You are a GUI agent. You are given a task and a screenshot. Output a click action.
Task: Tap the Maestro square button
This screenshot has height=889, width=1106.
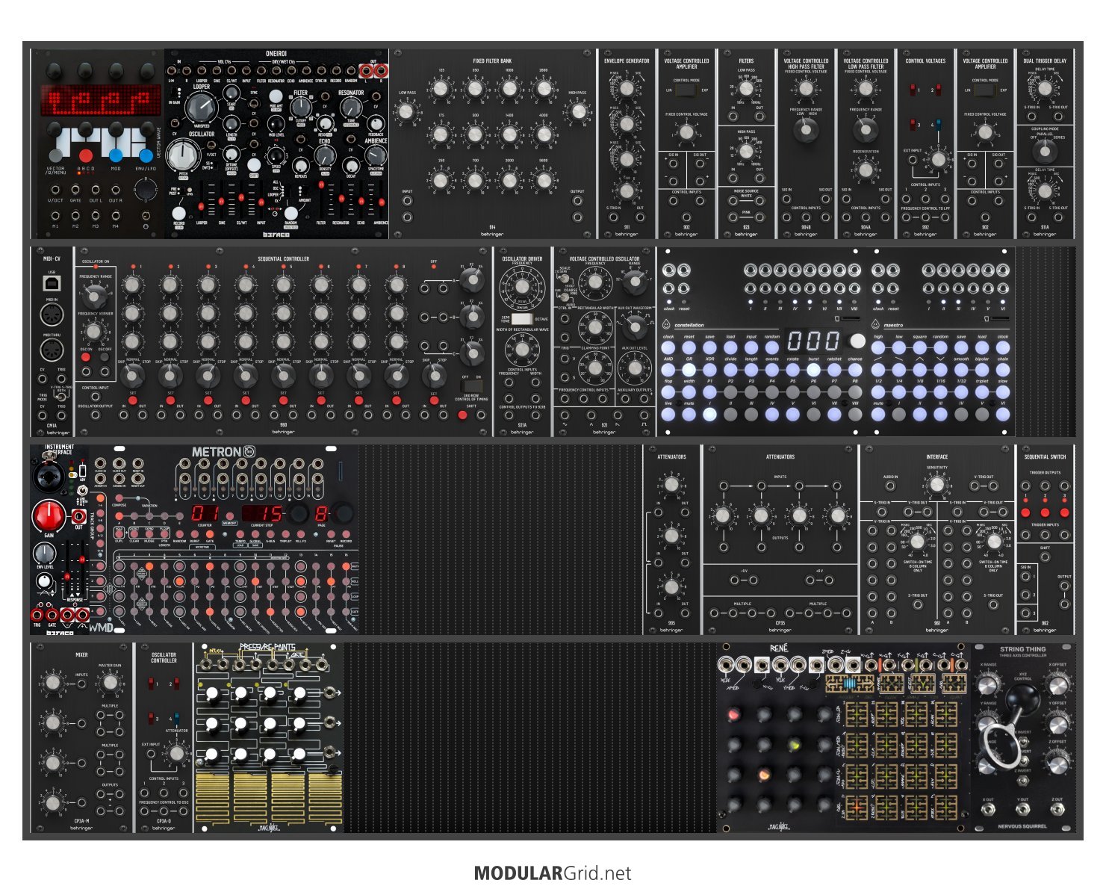[x=920, y=347]
